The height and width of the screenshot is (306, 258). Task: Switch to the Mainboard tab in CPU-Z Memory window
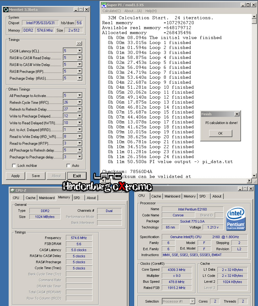tap(47, 198)
